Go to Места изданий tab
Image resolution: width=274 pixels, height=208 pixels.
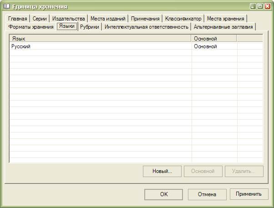107,19
